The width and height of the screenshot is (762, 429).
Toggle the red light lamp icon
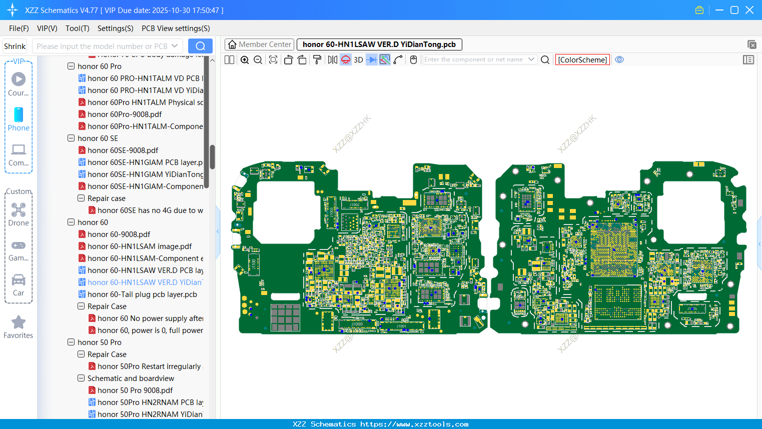click(x=346, y=59)
